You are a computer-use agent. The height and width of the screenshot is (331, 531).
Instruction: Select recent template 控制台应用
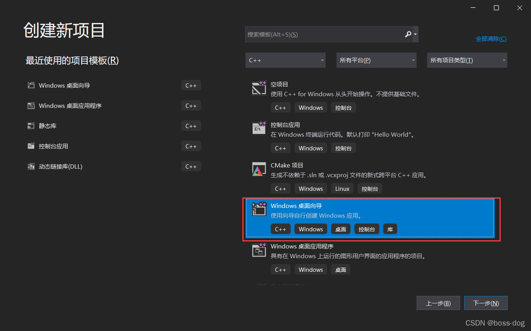(54, 146)
